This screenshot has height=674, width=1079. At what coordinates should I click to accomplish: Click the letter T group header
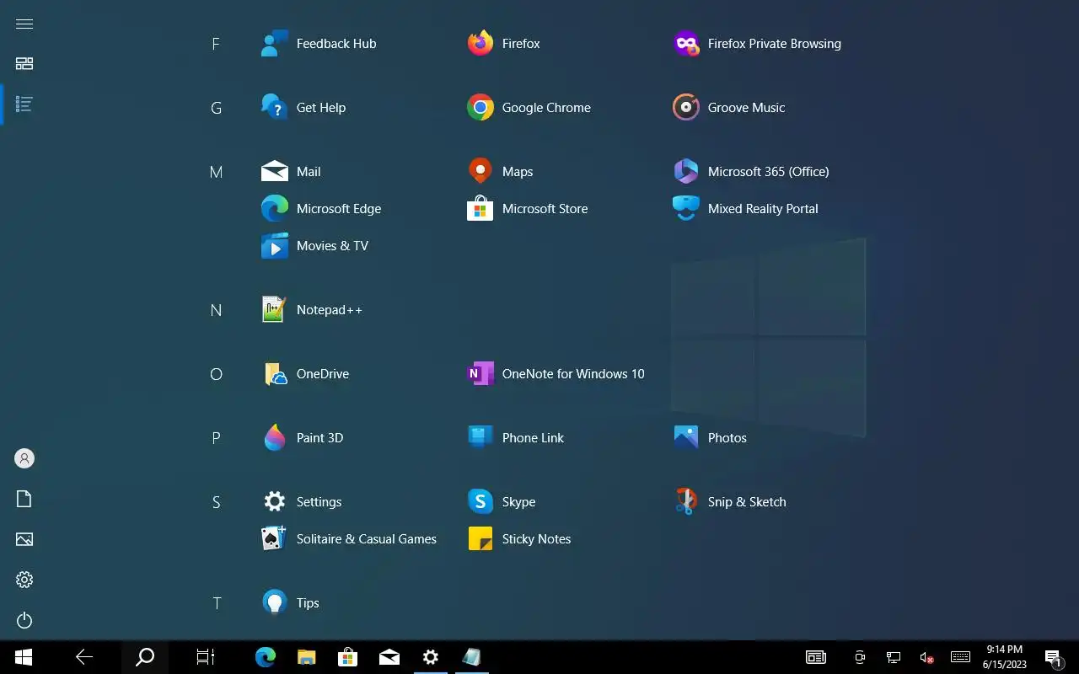pyautogui.click(x=216, y=603)
